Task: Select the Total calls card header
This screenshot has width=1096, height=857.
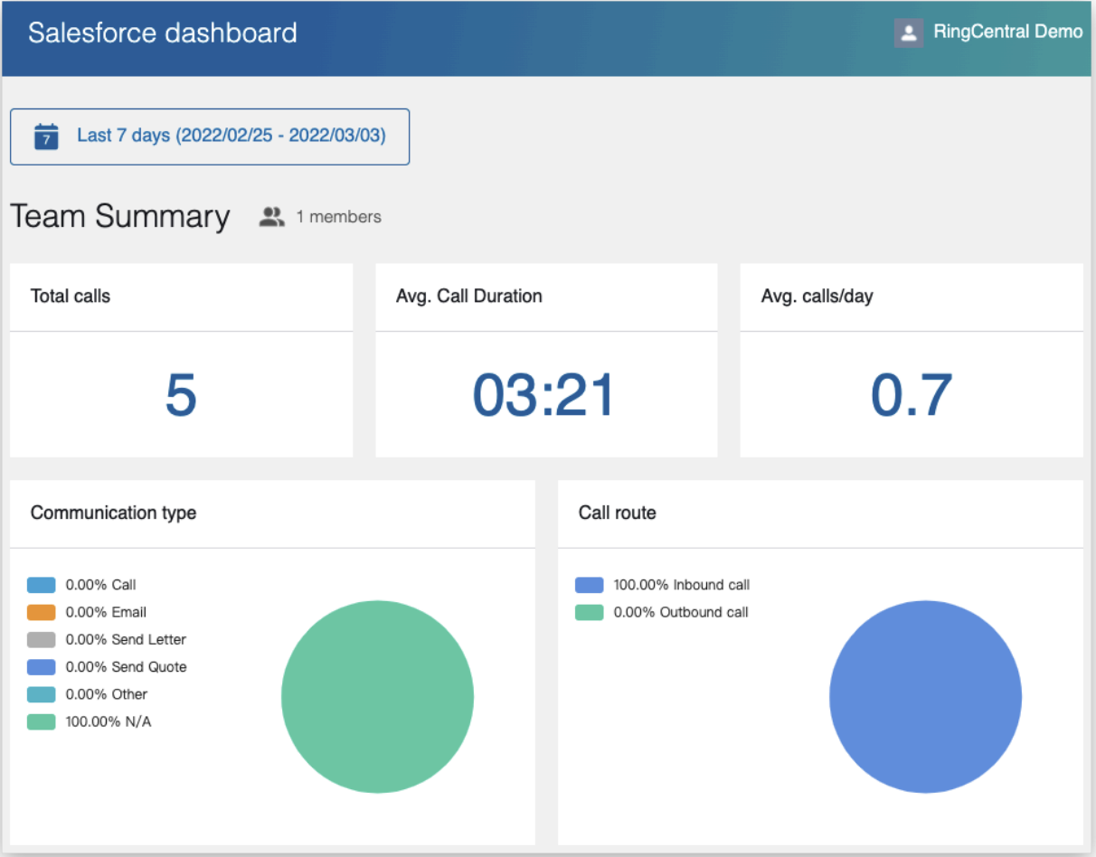Action: [181, 297]
